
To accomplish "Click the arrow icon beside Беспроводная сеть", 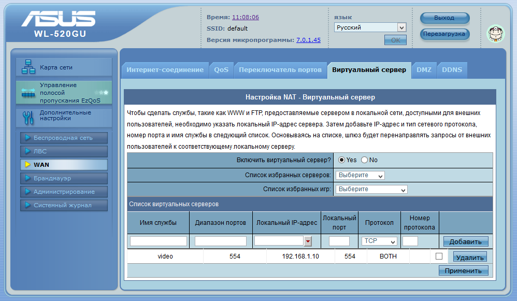I will pyautogui.click(x=28, y=138).
